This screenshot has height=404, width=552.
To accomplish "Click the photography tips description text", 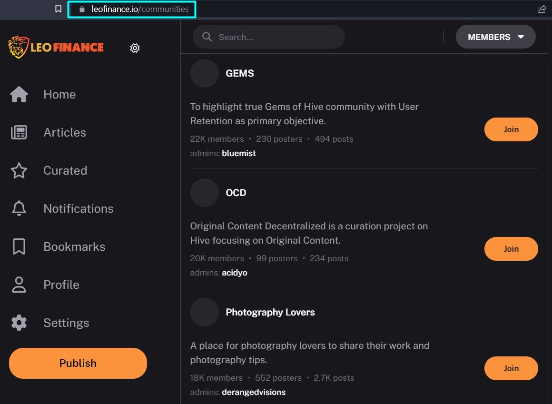I will [x=310, y=352].
